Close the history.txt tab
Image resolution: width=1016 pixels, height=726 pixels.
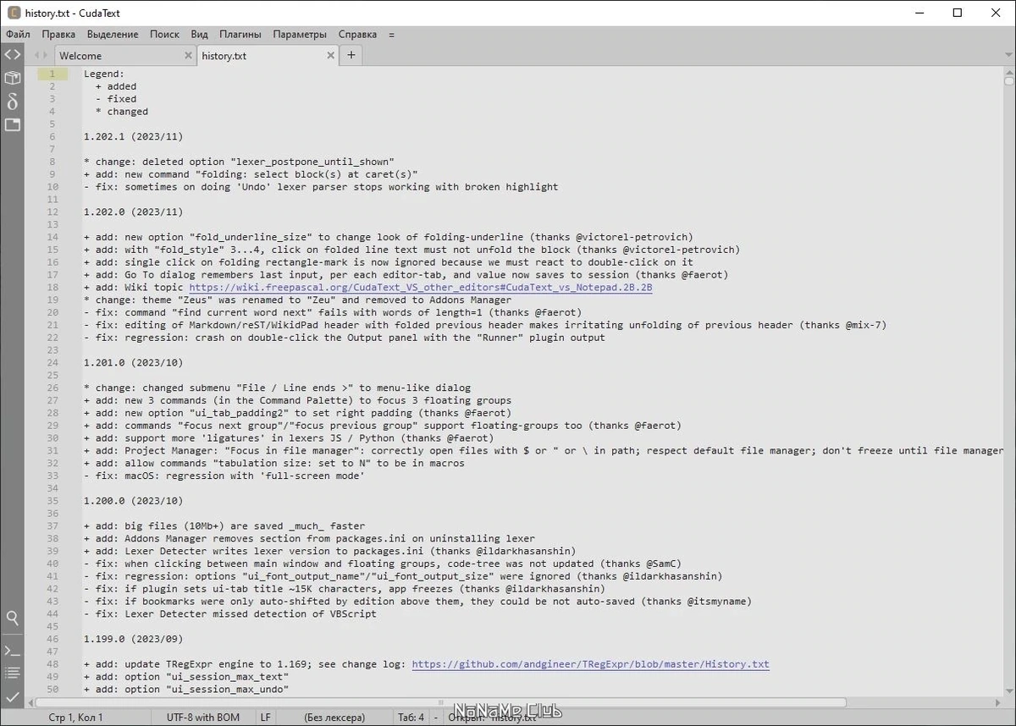click(x=331, y=56)
